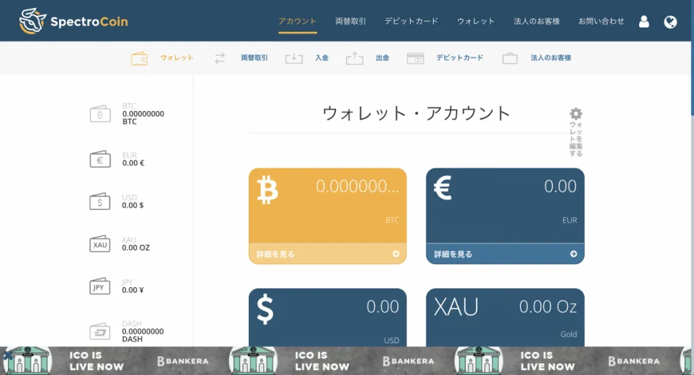Click the 0.00 amount on EUR card

[x=560, y=186]
